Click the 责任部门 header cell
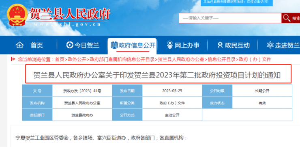The width and height of the screenshot is (300, 147). click(x=37, y=115)
